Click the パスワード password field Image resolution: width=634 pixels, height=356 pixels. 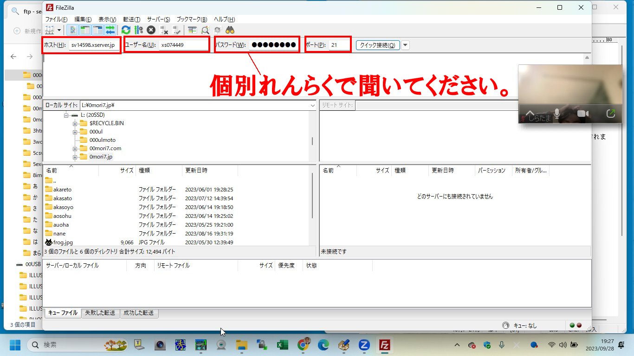click(273, 45)
